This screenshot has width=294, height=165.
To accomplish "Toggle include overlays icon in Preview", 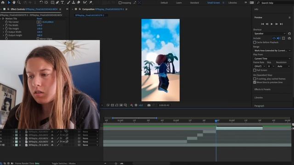I will coord(283,38).
